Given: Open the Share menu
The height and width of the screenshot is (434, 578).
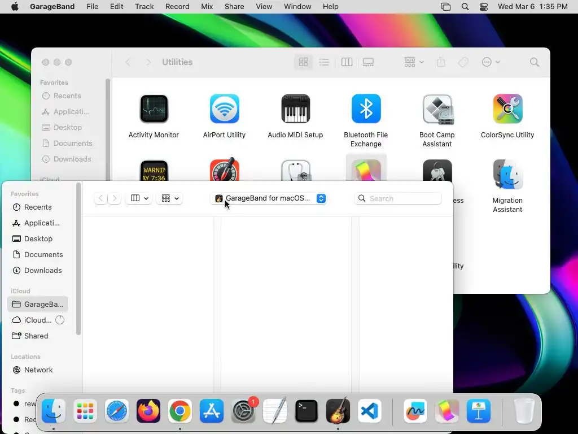Looking at the screenshot, I should 234,7.
